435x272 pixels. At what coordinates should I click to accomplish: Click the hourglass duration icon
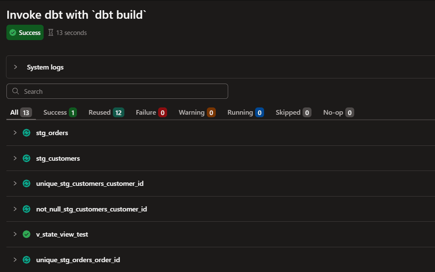pos(50,33)
